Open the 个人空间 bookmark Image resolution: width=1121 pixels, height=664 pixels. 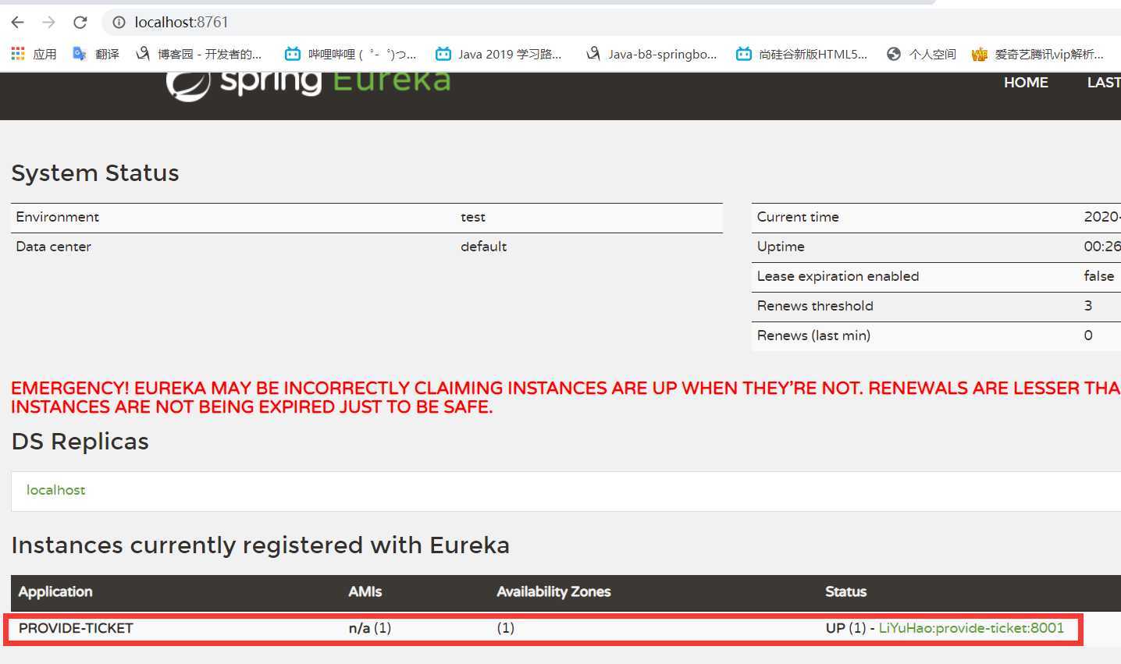pos(921,54)
